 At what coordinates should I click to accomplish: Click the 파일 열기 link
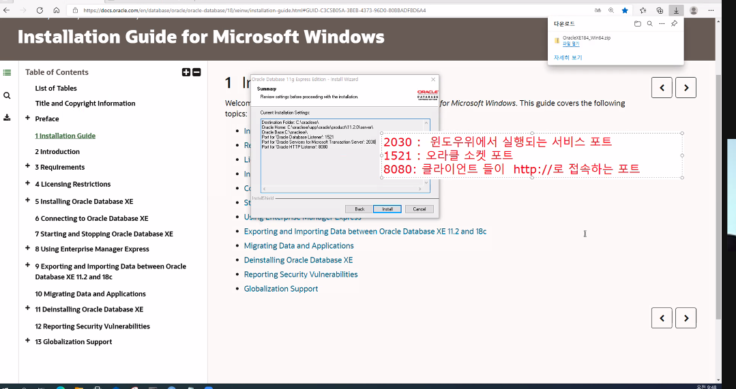(571, 44)
